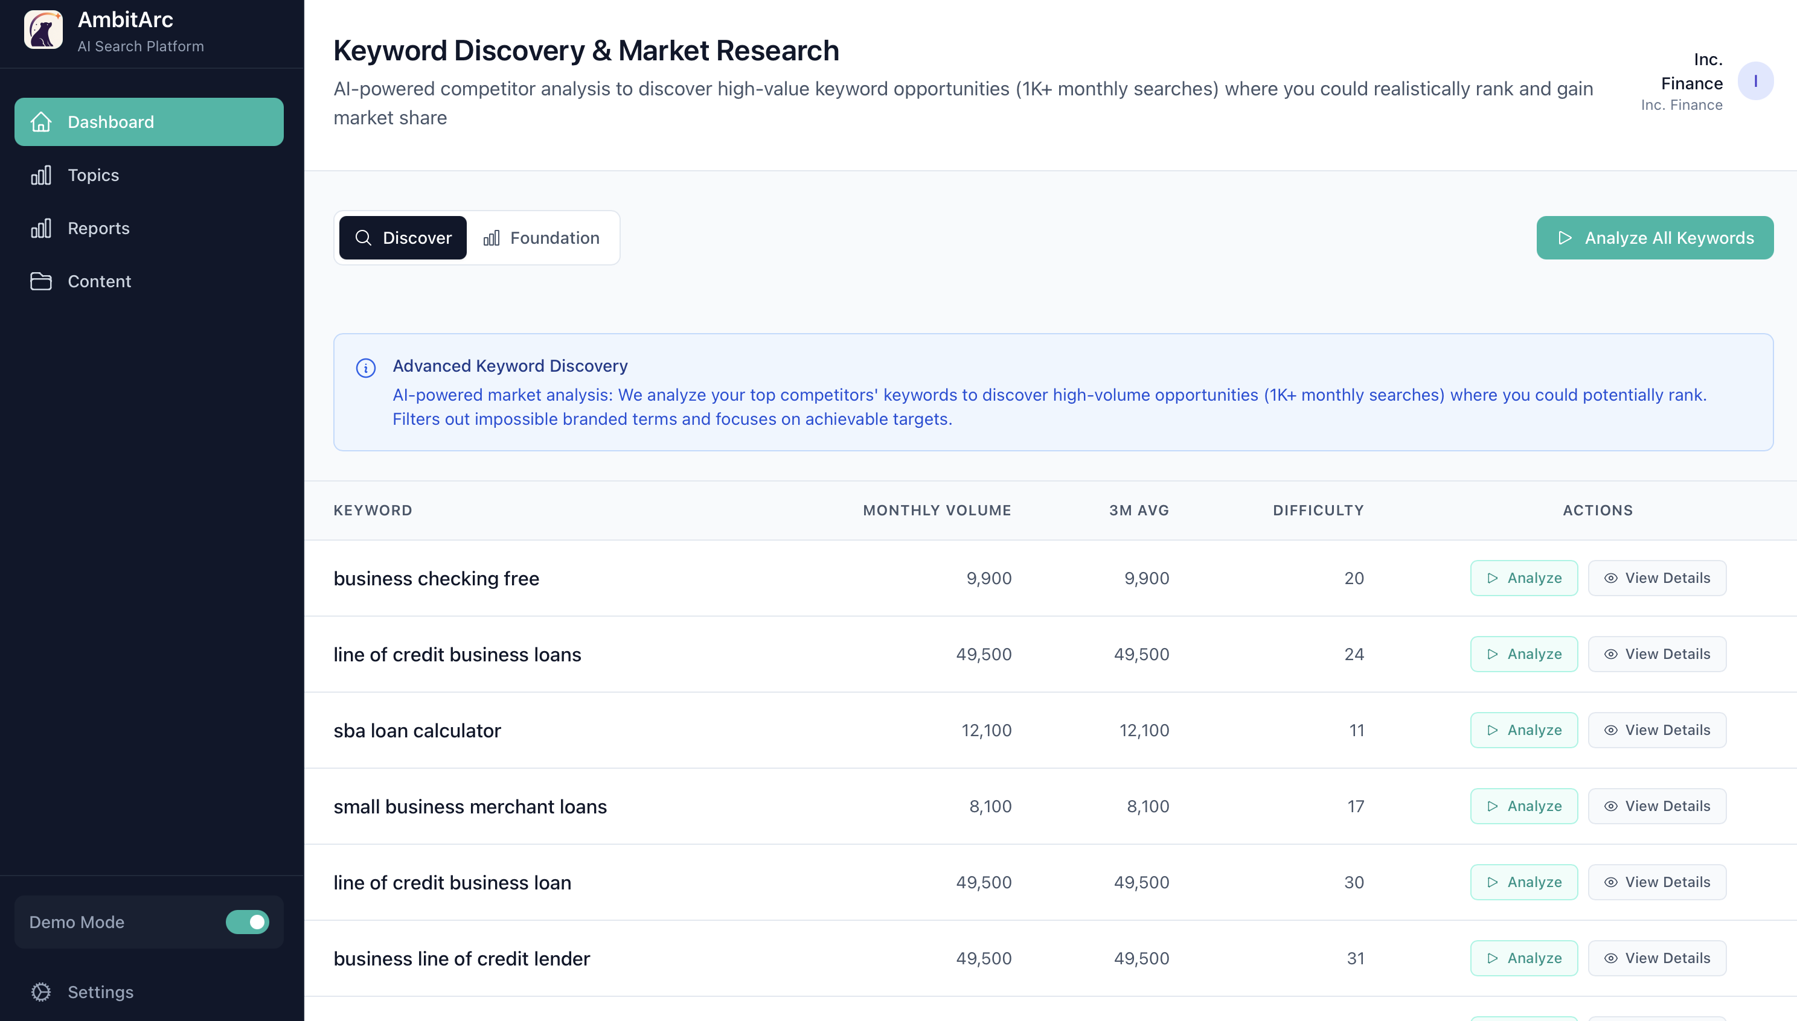The height and width of the screenshot is (1021, 1797).
Task: Analyze small business merchant loans keyword
Action: pos(1523,806)
